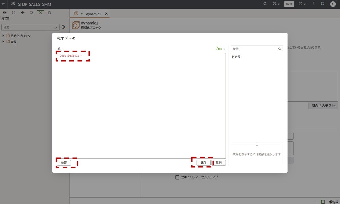Click the 新規 button

(x=289, y=4)
